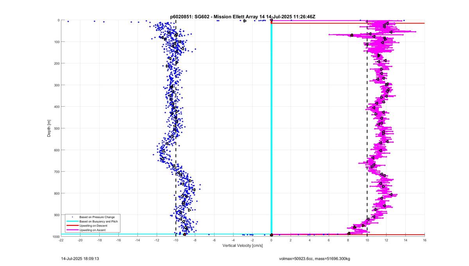Click the red line sample in the legend

pyautogui.click(x=72, y=226)
